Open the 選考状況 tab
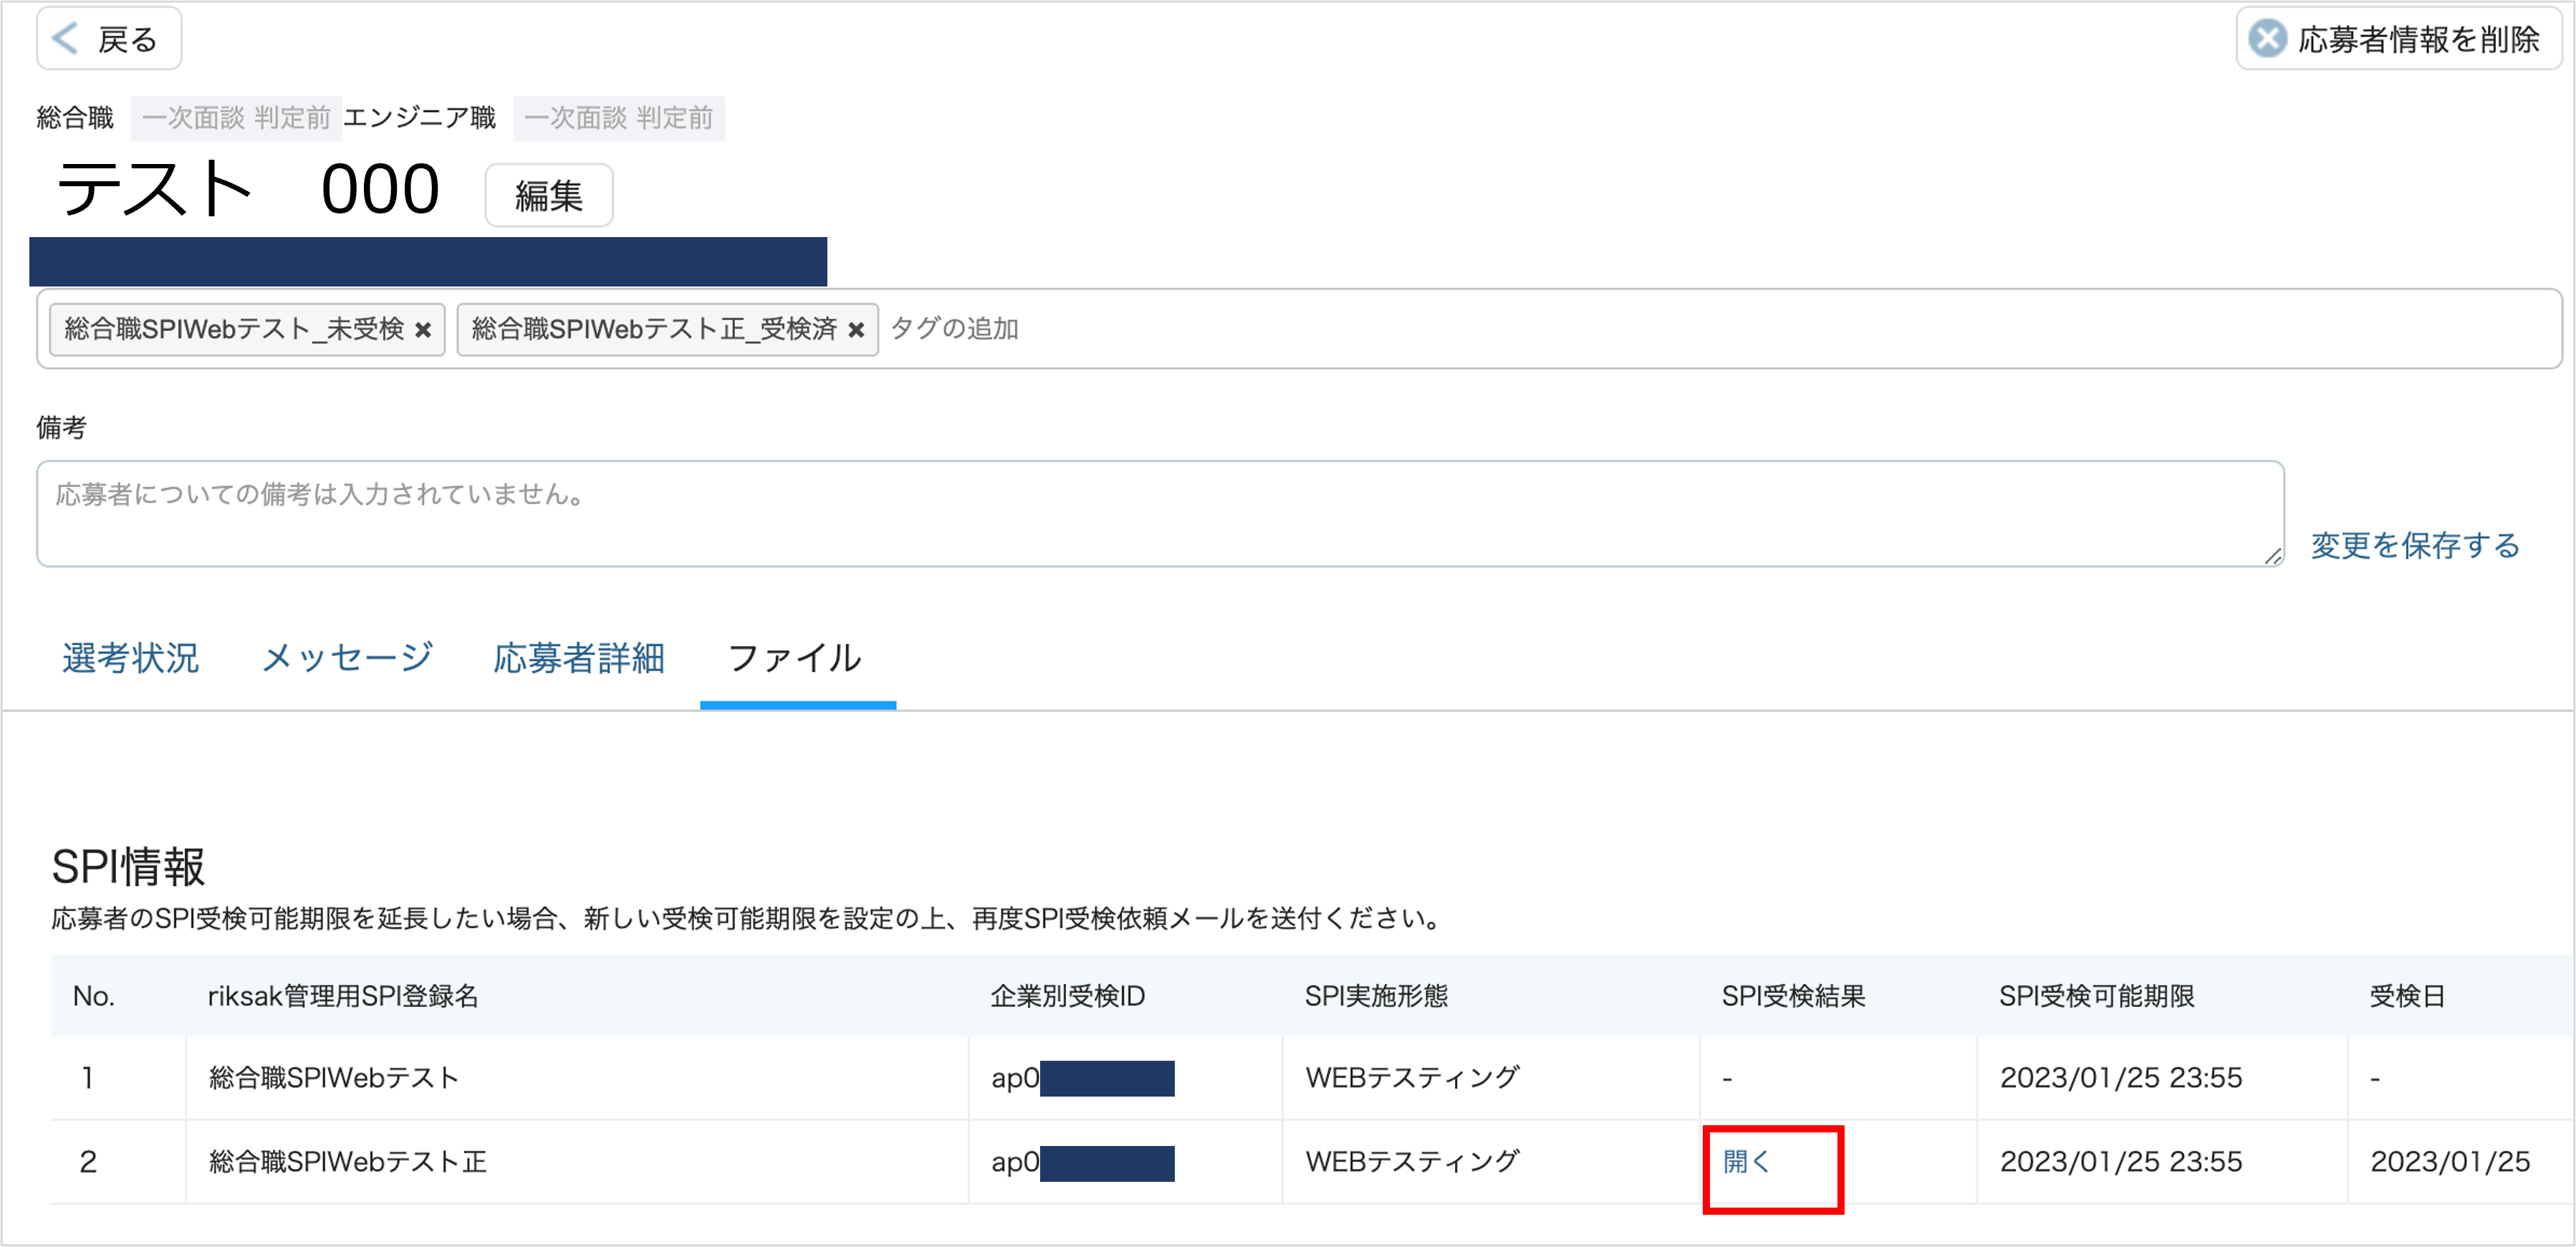The image size is (2576, 1247). tap(130, 658)
